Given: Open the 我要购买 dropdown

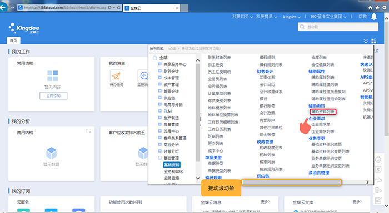Looking at the screenshot, I should tap(242, 17).
